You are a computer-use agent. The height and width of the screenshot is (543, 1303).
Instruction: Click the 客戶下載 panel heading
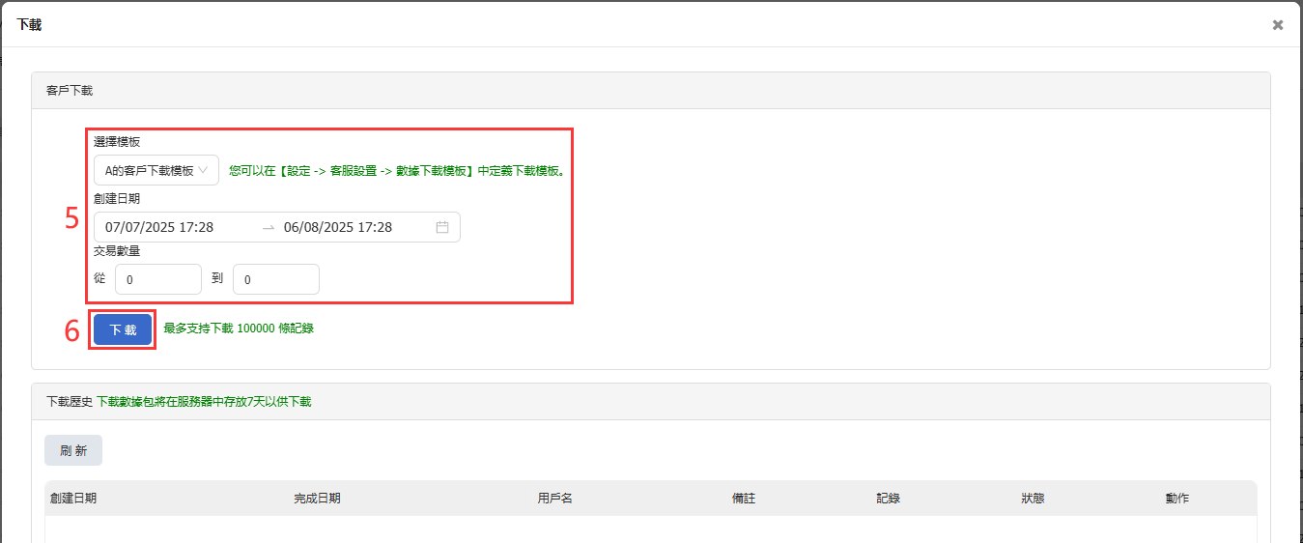click(x=70, y=90)
